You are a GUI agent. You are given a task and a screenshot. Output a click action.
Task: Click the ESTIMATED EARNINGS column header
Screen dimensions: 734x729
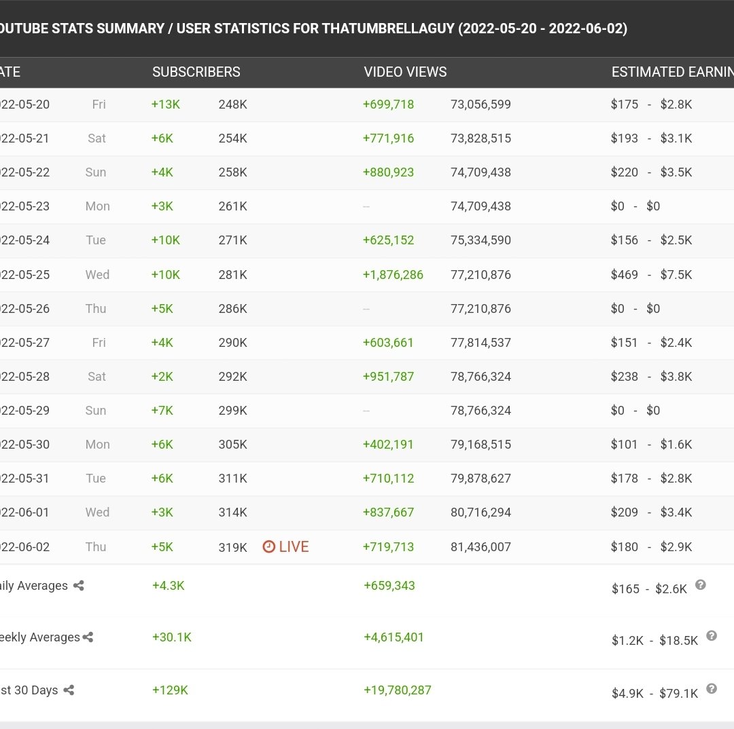point(673,72)
